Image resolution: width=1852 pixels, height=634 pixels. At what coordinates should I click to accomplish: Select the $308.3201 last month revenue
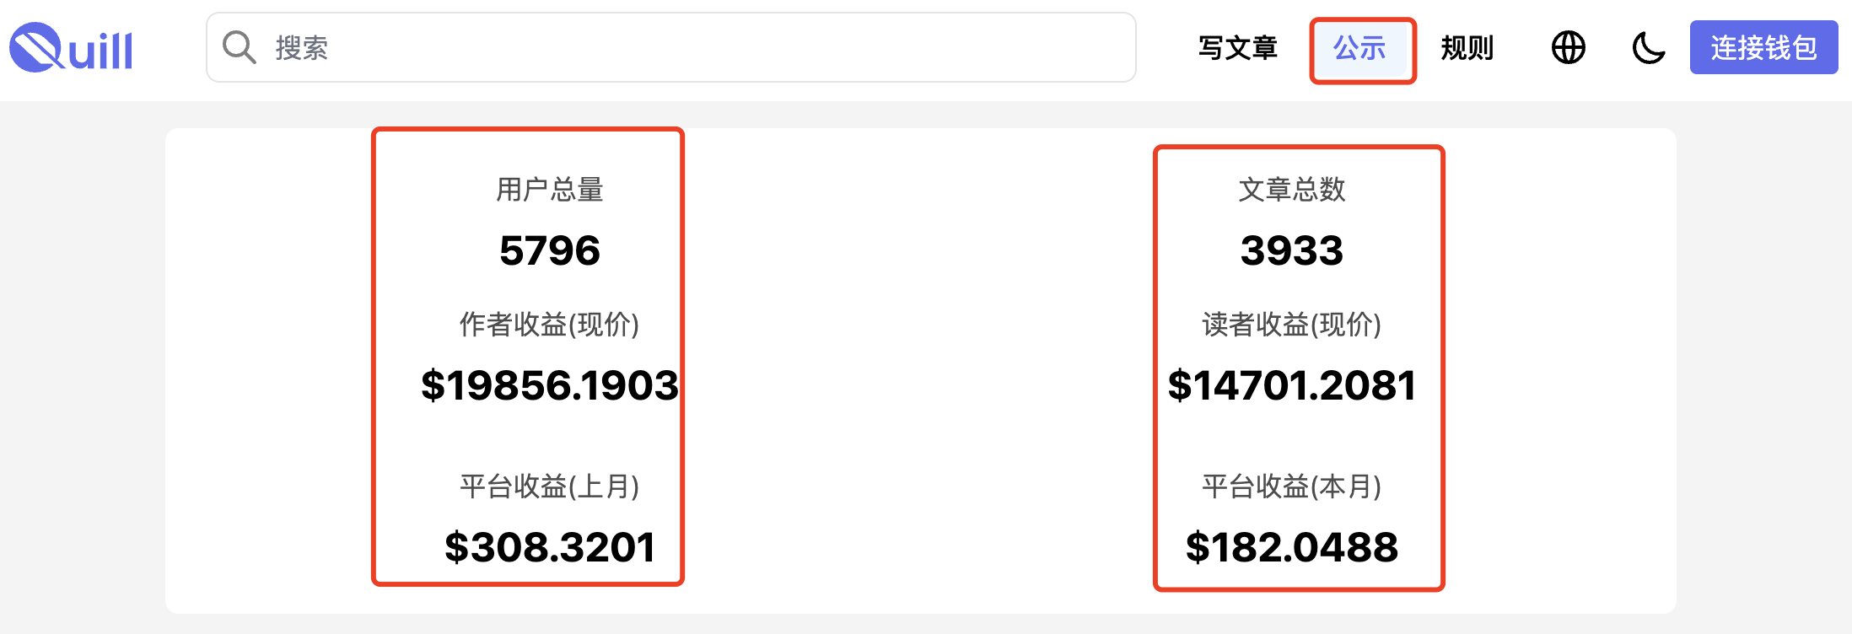(x=549, y=547)
